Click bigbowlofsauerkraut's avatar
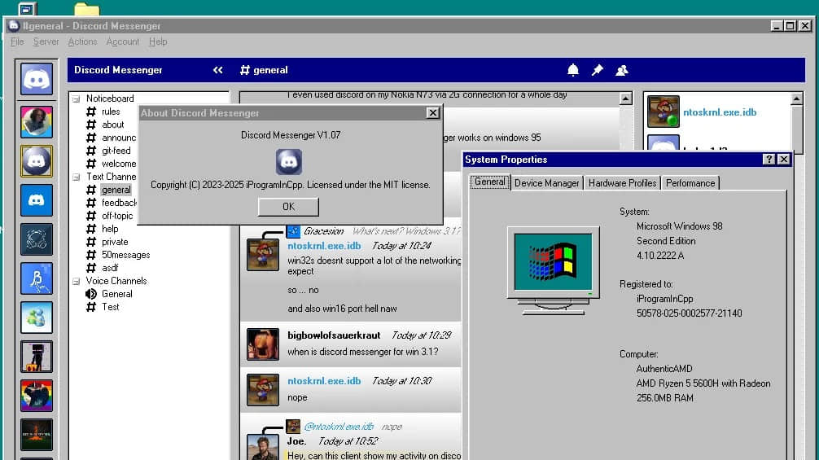The image size is (819, 460). [263, 344]
